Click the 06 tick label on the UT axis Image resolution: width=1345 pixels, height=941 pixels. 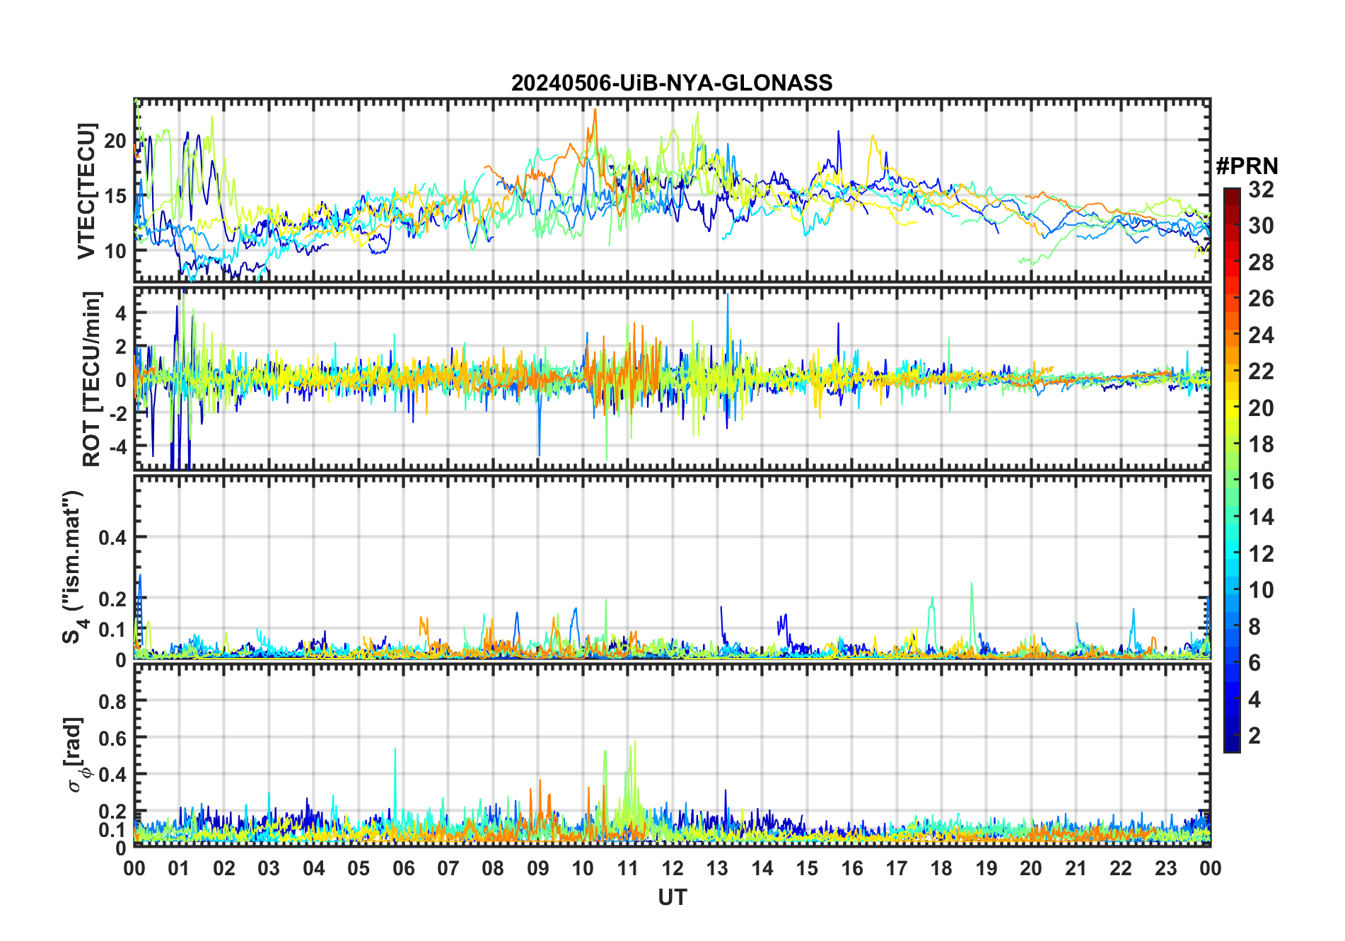point(403,868)
